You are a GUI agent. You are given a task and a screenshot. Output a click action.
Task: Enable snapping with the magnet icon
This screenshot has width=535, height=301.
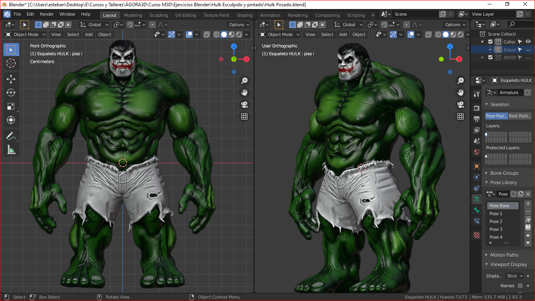(129, 24)
